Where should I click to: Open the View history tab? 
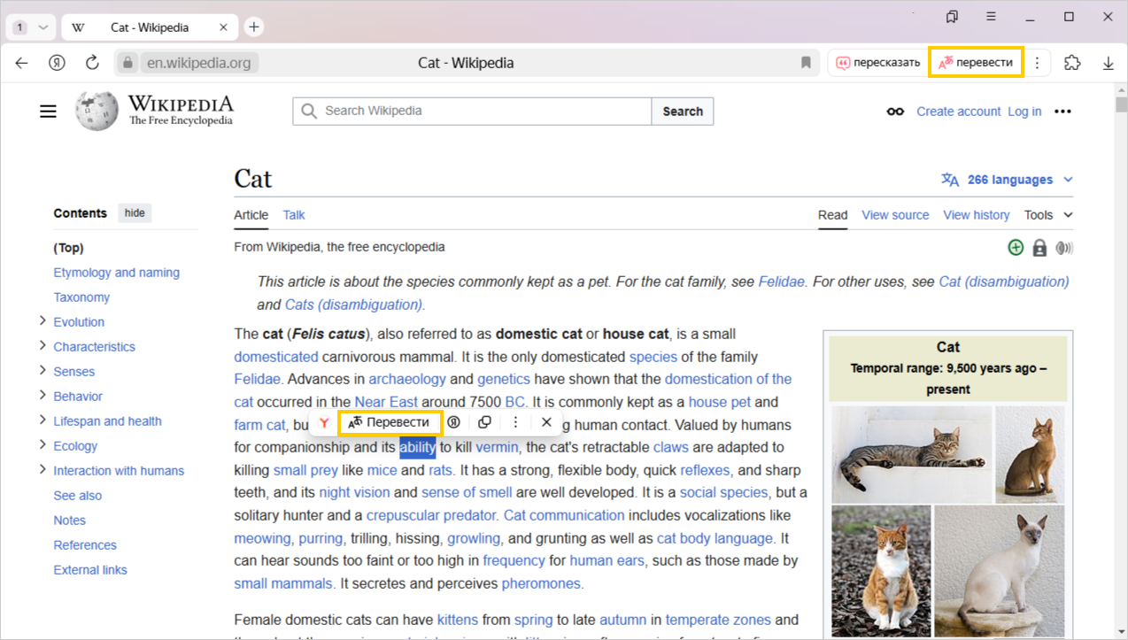(976, 215)
